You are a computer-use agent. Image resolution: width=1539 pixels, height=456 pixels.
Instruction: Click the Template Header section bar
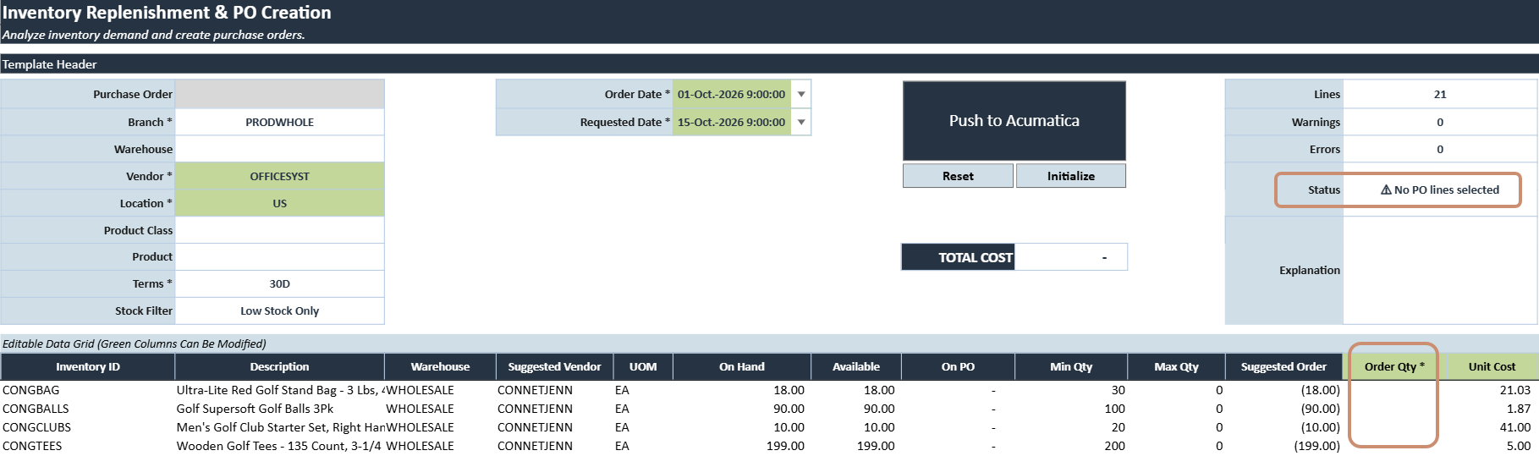pyautogui.click(x=769, y=64)
